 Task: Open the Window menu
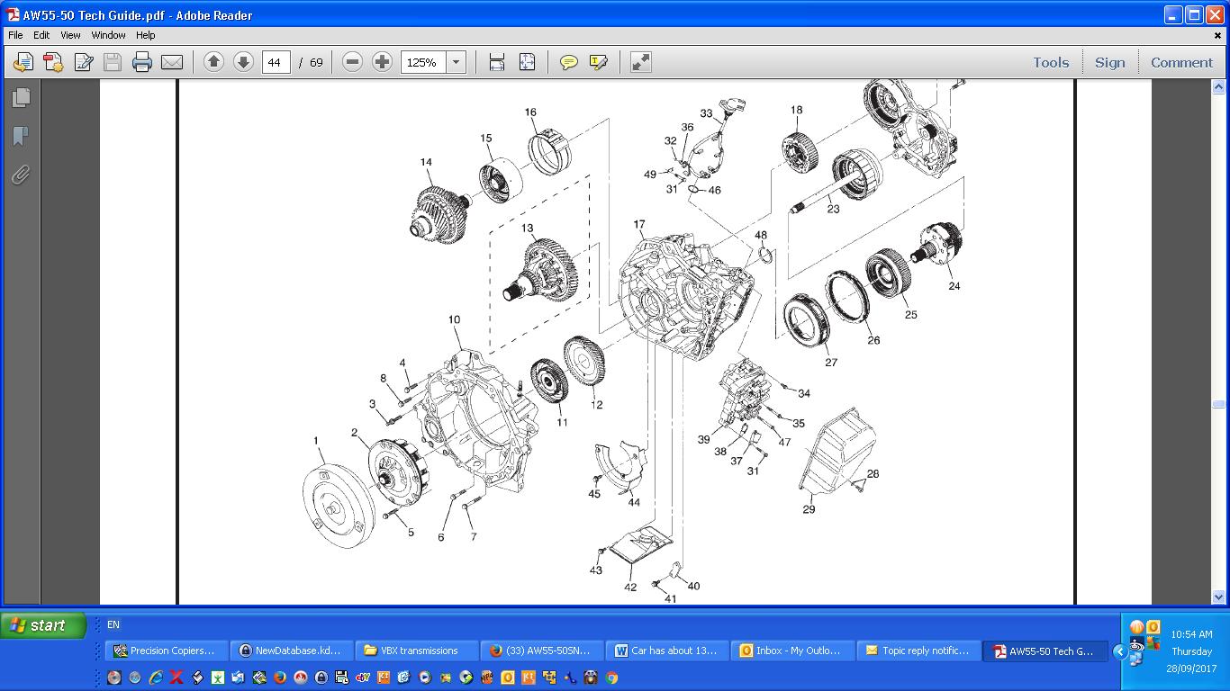[x=108, y=35]
